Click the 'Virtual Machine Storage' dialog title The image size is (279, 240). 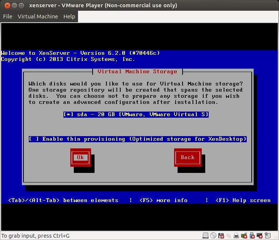137,71
